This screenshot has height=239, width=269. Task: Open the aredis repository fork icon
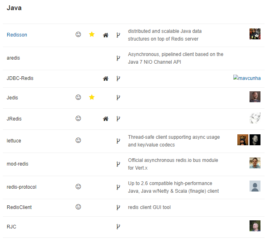coord(118,58)
